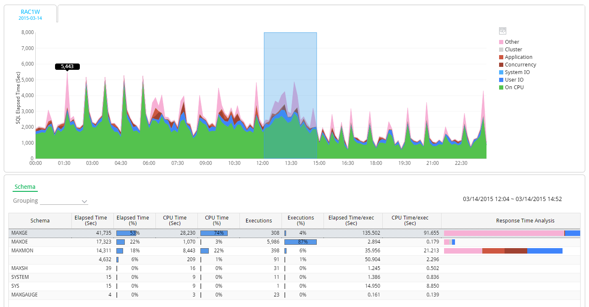Click the 12:00 x-axis time label
589x307 pixels.
(x=263, y=163)
